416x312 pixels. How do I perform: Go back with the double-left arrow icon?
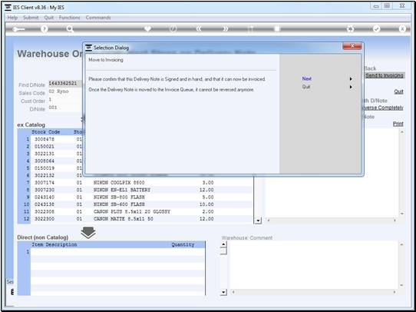click(x=199, y=29)
